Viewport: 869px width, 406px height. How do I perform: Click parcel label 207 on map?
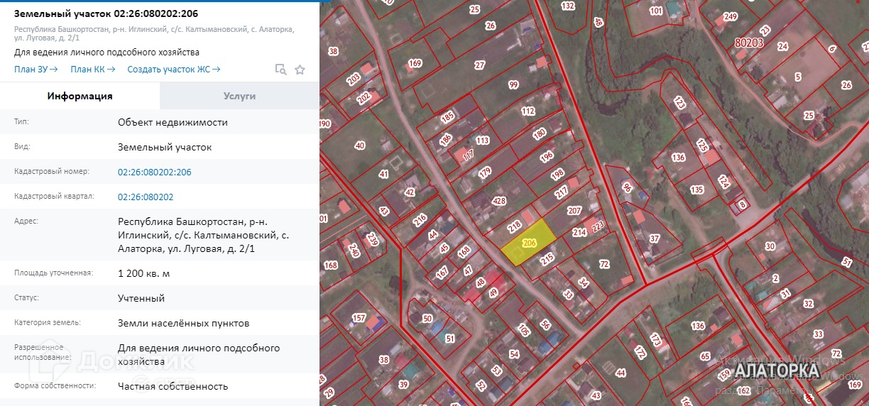[x=574, y=211]
